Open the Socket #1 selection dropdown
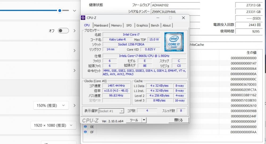This screenshot has height=144, width=266. coord(111,111)
